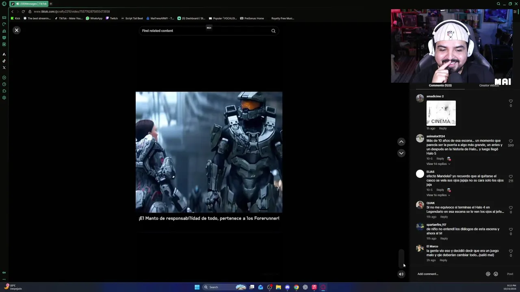Open the weather widget showing 22°C

pos(12,287)
